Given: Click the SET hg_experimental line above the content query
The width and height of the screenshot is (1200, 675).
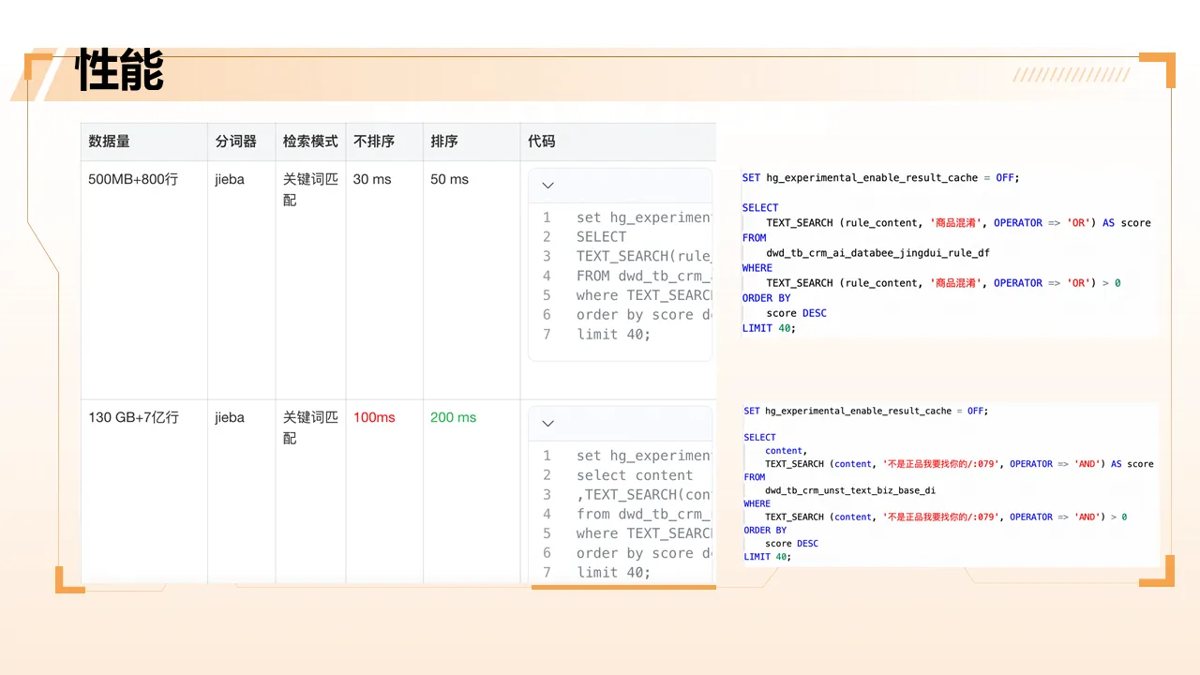Looking at the screenshot, I should [x=865, y=411].
